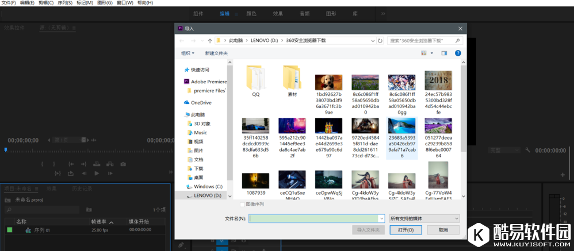
Task: Expand the address bar path dropdown
Action: 372,41
